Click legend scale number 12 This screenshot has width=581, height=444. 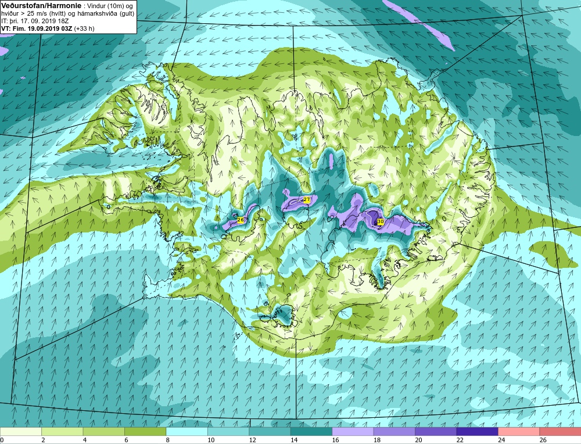click(x=252, y=440)
